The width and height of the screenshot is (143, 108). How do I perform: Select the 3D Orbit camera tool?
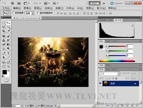[x=9, y=62]
